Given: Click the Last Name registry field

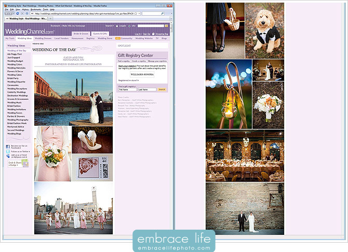Looking at the screenshot, I should point(147,89).
